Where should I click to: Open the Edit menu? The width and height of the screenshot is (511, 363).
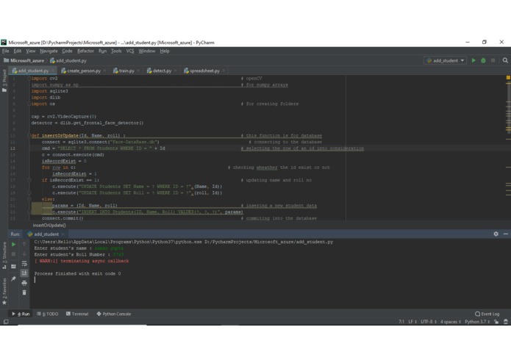[x=18, y=51]
